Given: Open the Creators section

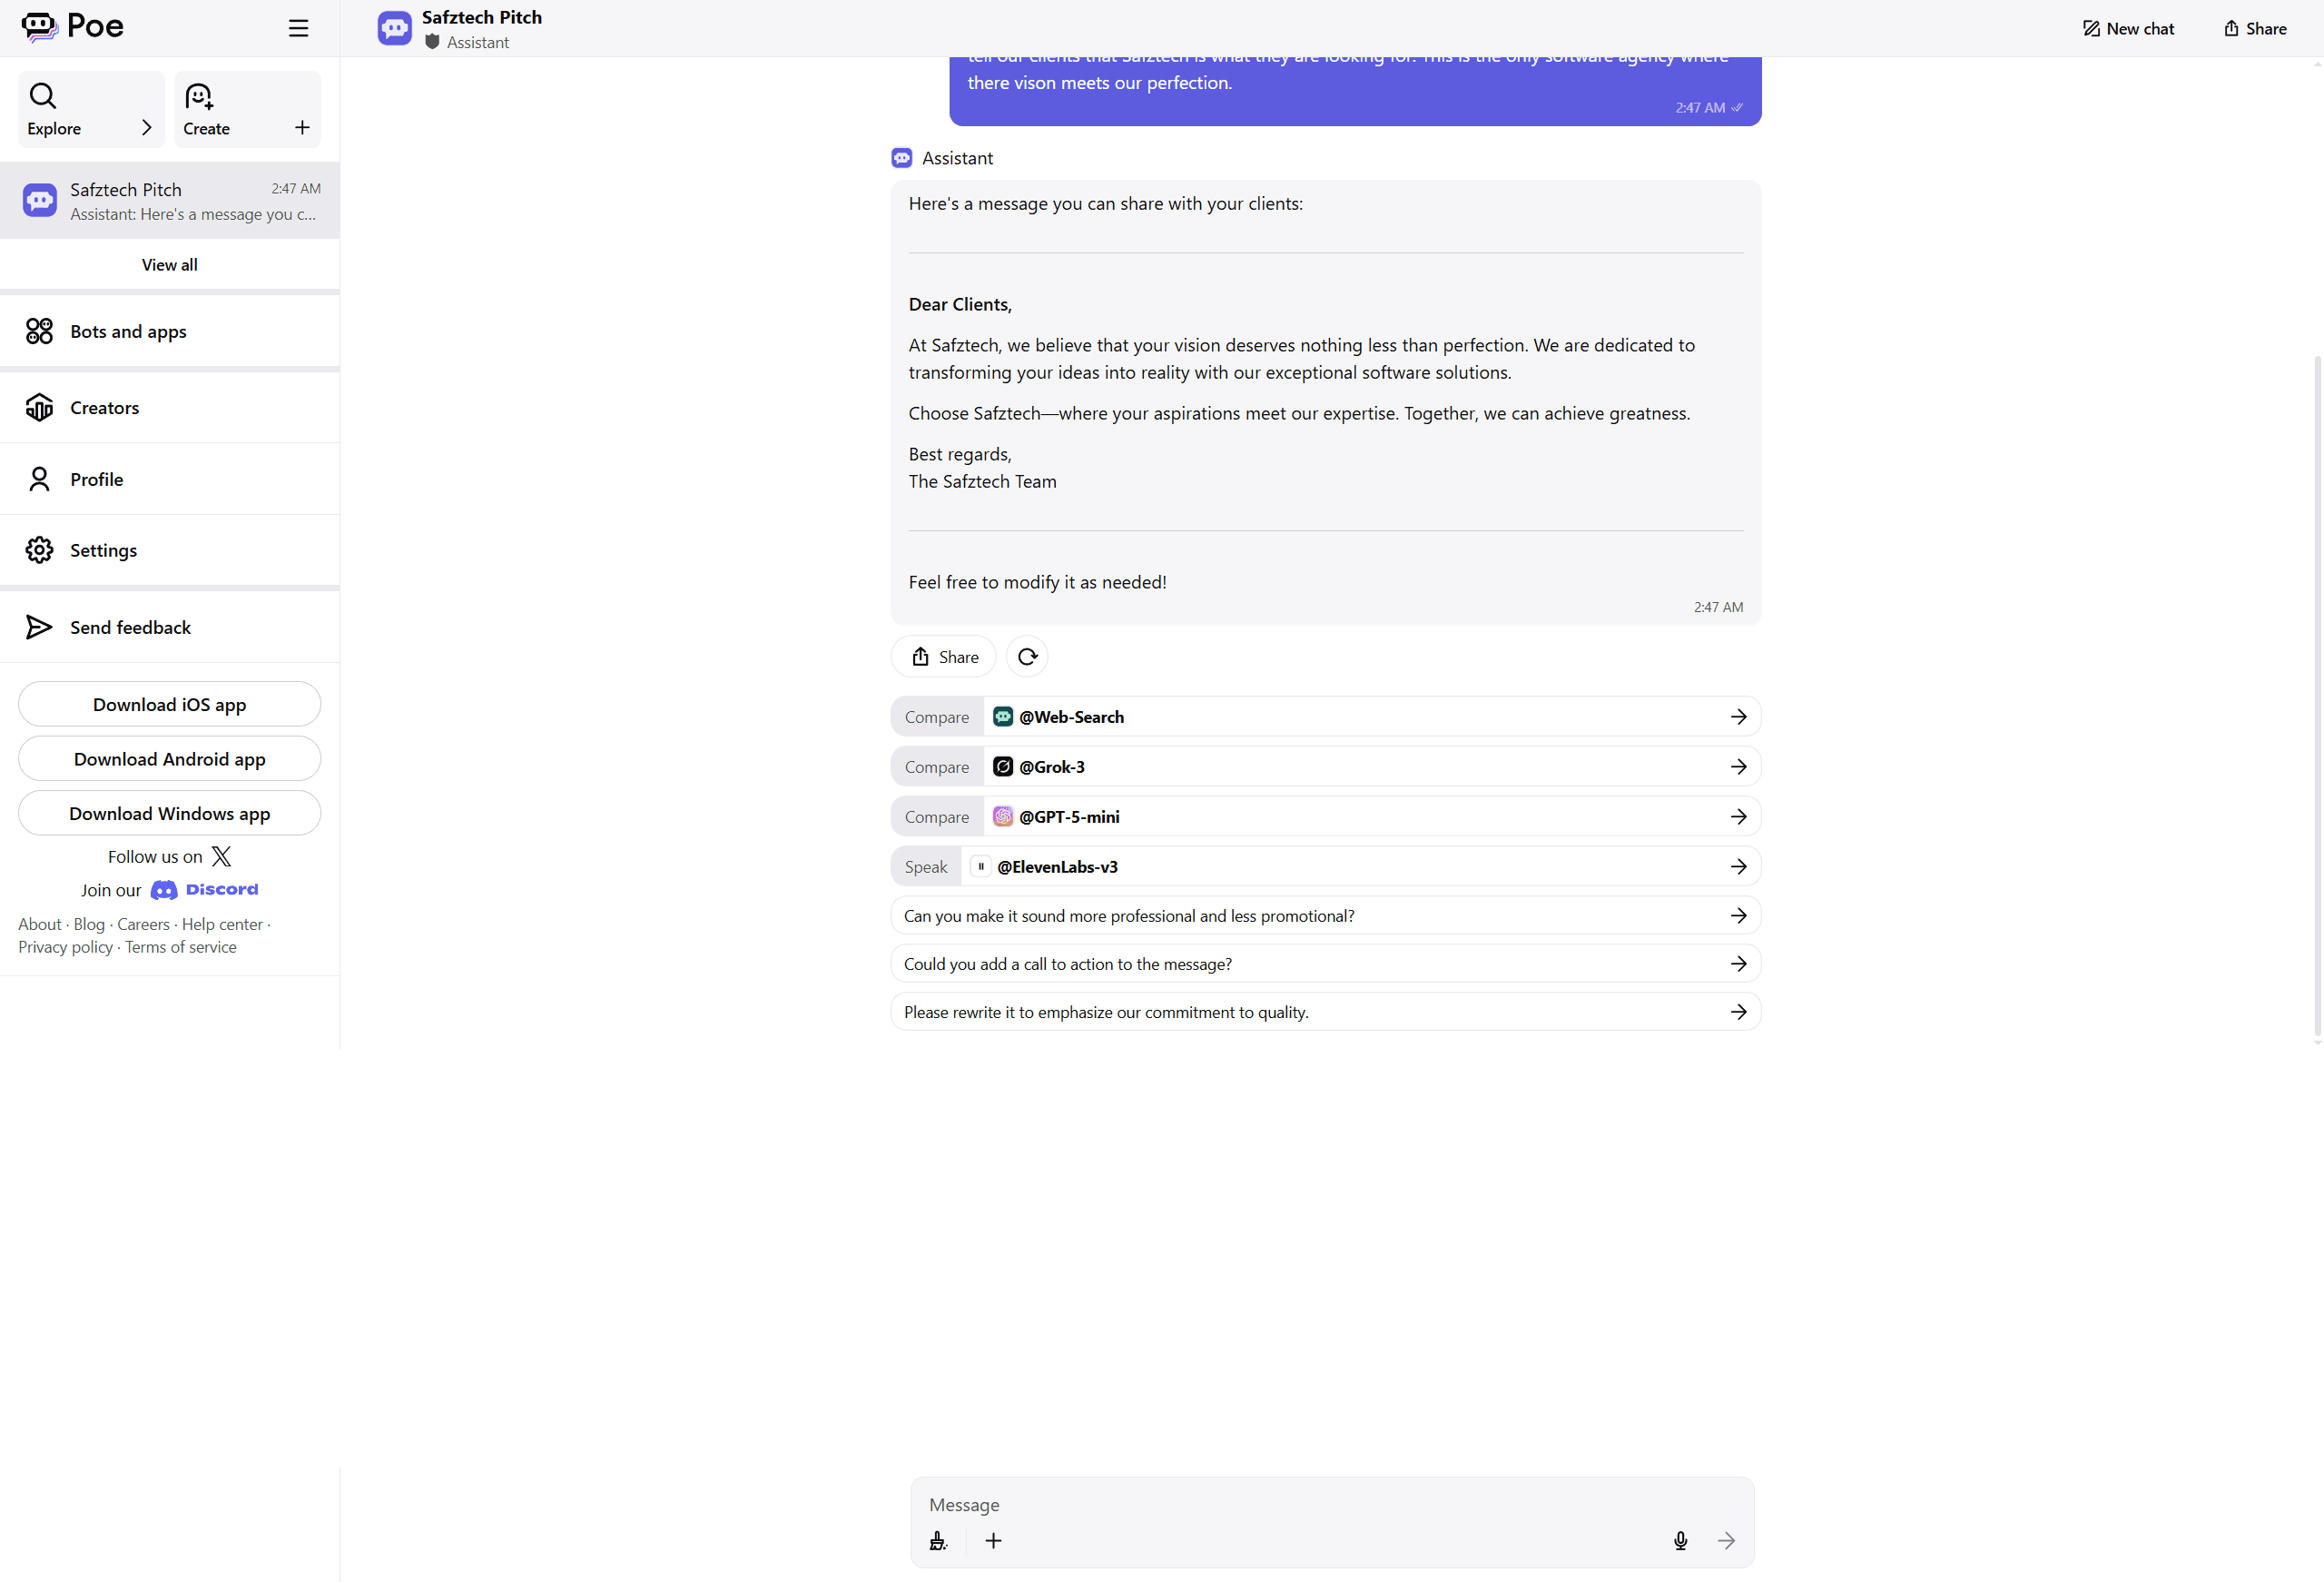Looking at the screenshot, I should (x=104, y=407).
